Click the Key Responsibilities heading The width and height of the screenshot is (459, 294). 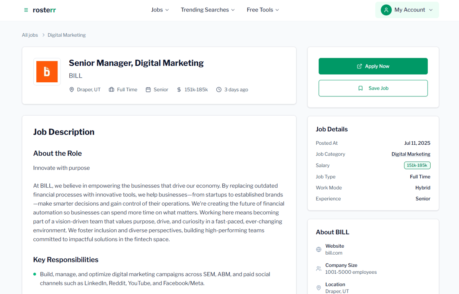click(x=66, y=260)
